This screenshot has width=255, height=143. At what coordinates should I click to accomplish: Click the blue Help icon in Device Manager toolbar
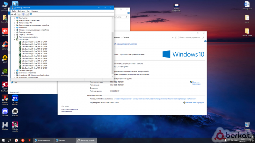(23, 14)
